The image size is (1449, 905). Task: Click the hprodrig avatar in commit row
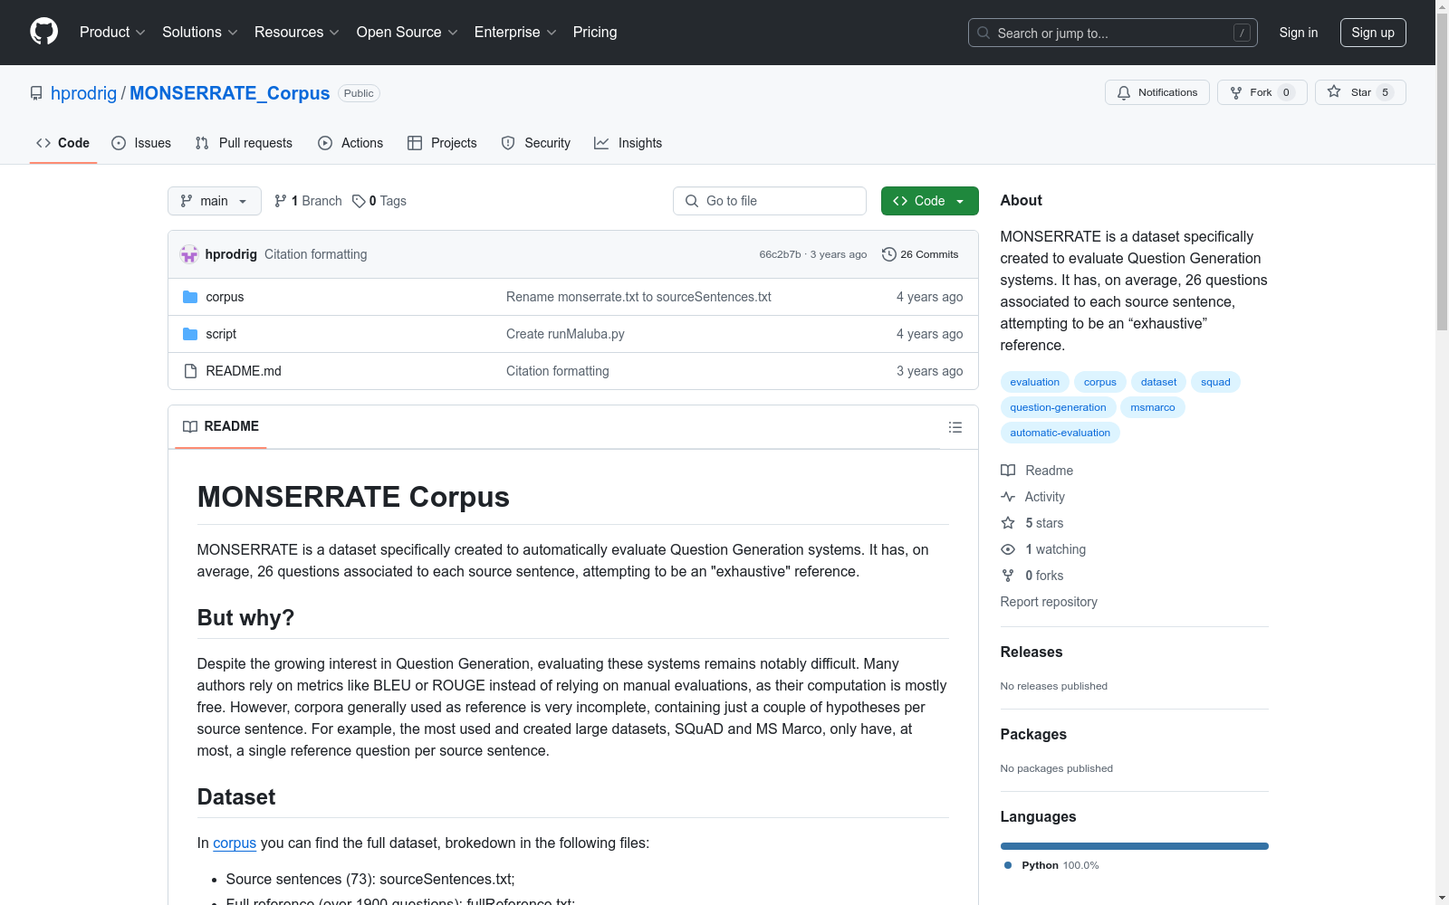click(x=189, y=254)
